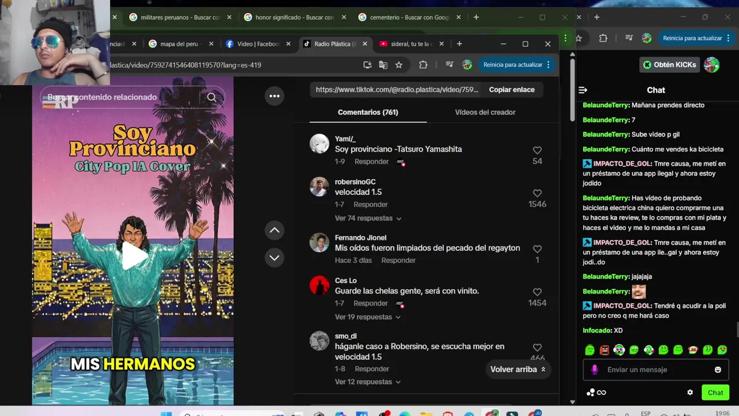Go to next video with down arrow
Screen dimensions: 739x416
tap(275, 258)
